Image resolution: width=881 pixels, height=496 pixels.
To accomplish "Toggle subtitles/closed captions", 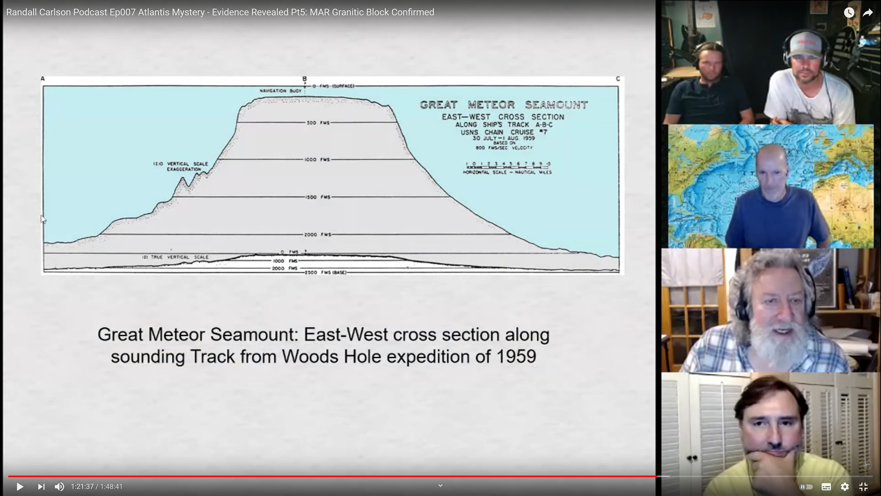I will click(826, 486).
